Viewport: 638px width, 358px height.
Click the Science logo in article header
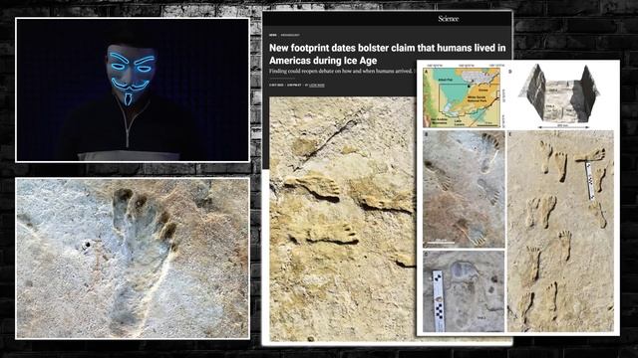(449, 19)
